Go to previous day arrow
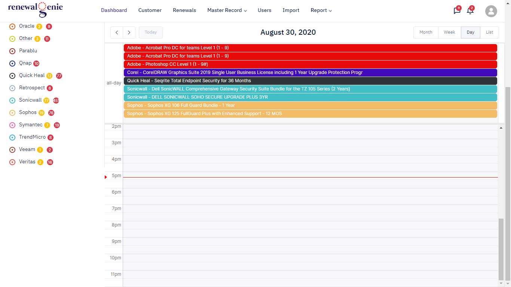This screenshot has height=287, width=511. tap(117, 33)
